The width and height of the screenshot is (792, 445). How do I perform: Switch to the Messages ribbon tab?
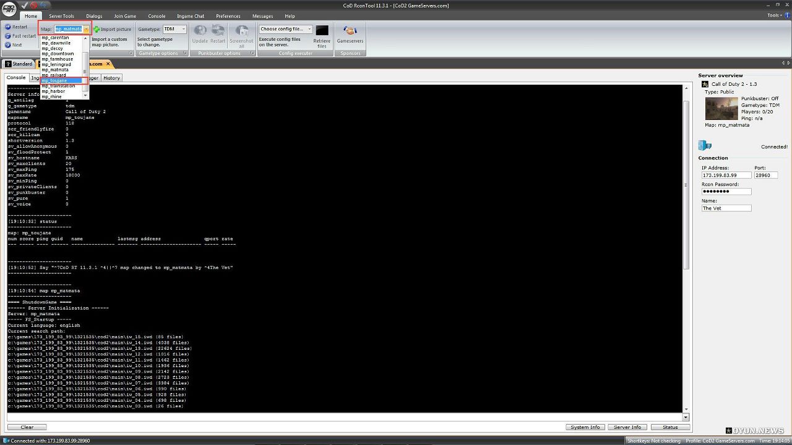(x=262, y=16)
